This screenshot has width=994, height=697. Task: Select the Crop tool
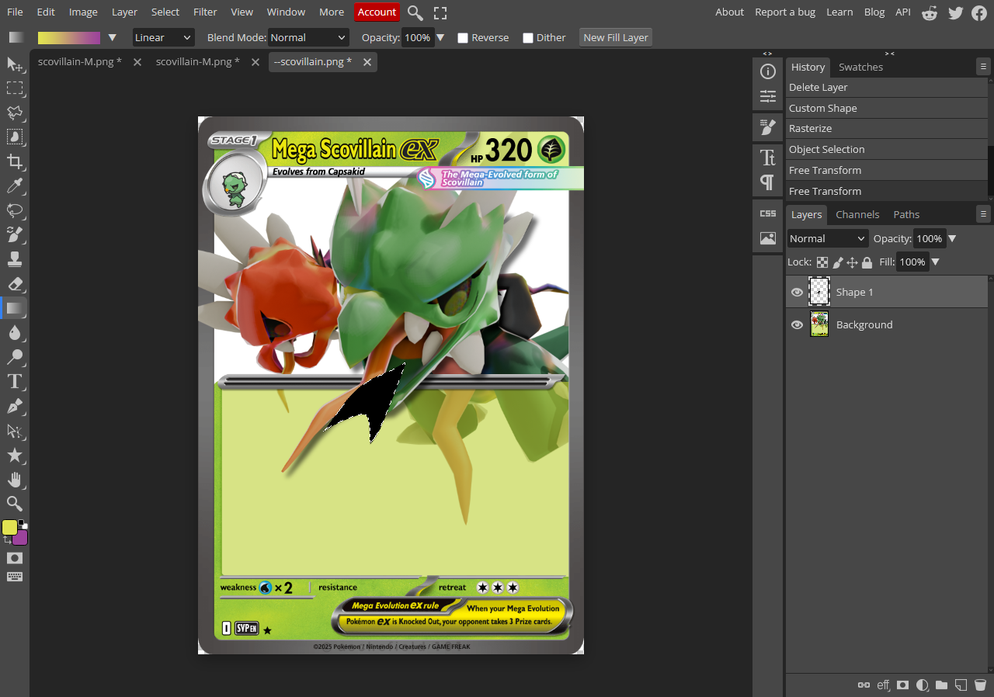[x=15, y=161]
